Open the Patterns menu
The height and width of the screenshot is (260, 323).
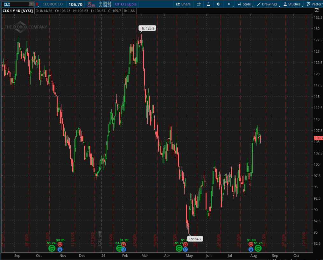click(315, 4)
